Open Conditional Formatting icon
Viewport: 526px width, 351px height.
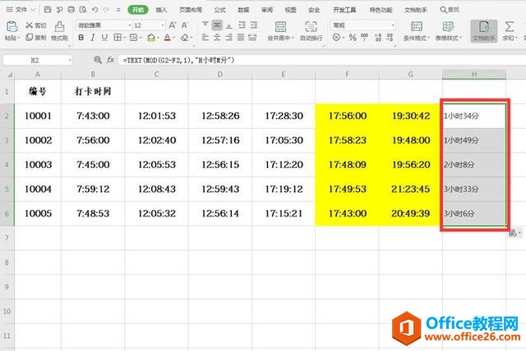pos(417,26)
